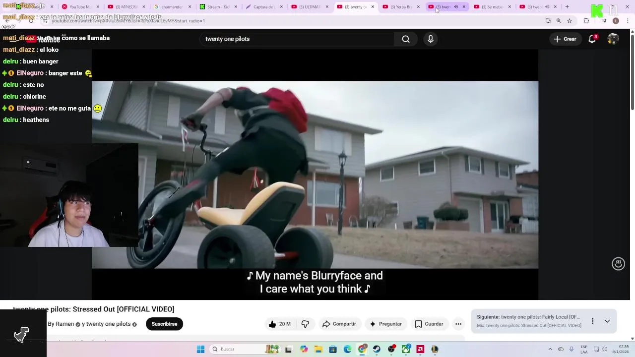Open YouTube notifications bell
Image resolution: width=635 pixels, height=357 pixels.
tap(592, 39)
